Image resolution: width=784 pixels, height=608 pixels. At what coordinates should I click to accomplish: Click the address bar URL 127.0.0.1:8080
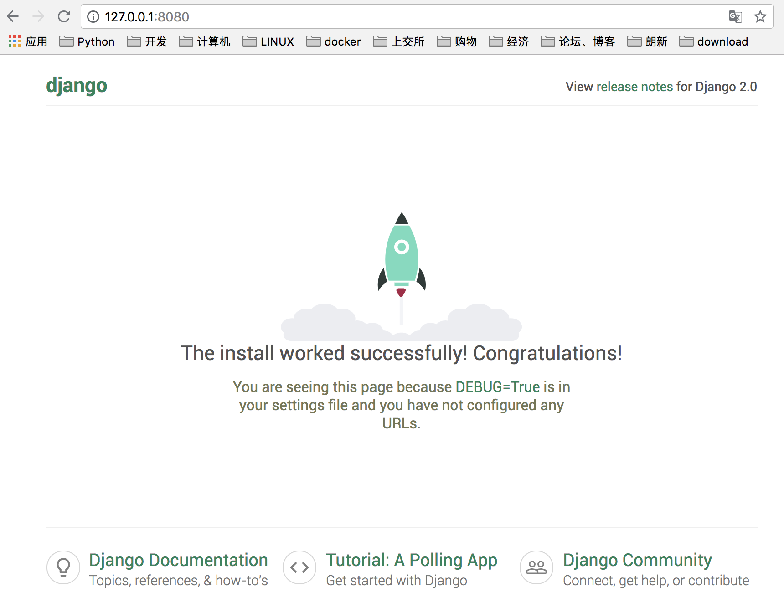pos(147,17)
